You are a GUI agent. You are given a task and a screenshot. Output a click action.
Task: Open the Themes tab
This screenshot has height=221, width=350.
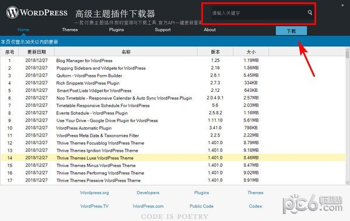tap(70, 30)
